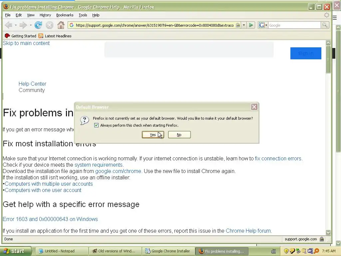Click the status bar security lock icon
The height and width of the screenshot is (256, 341).
tap(322, 239)
